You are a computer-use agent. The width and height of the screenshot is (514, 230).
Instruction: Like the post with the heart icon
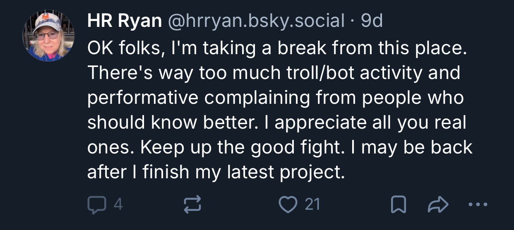(288, 204)
